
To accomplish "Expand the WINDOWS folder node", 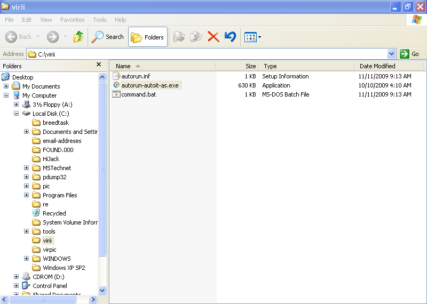I will click(x=26, y=258).
